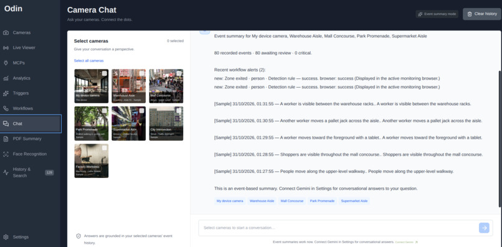Check the Park Promenade camera checkbox
Viewport: 502px width, 247px height.
click(105, 111)
